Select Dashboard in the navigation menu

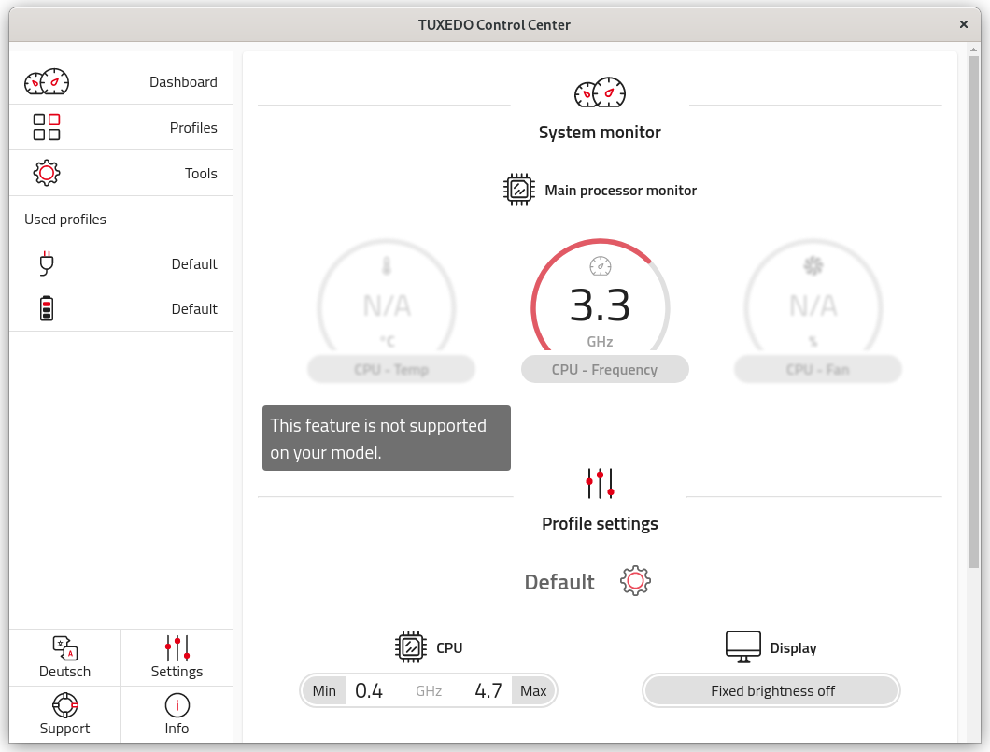pos(183,81)
